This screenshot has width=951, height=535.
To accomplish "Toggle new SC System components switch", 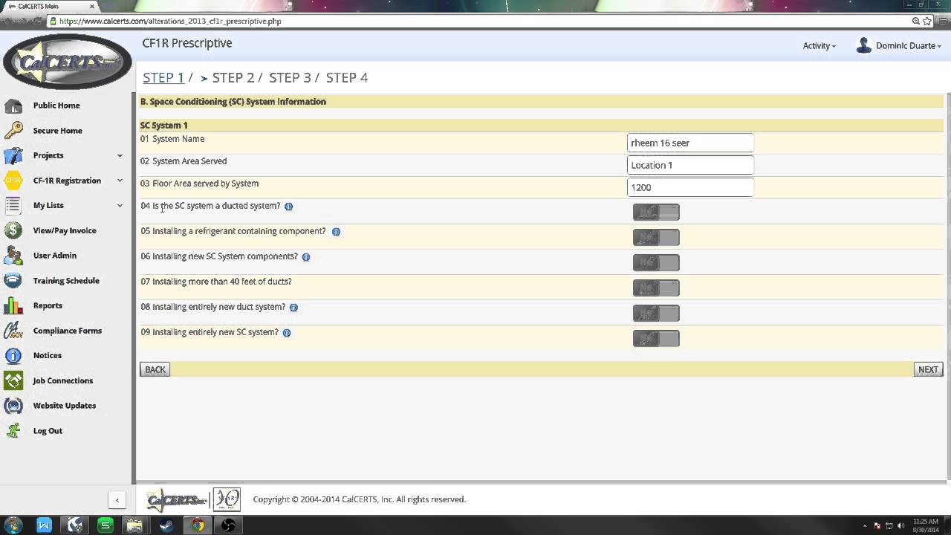I will [656, 263].
